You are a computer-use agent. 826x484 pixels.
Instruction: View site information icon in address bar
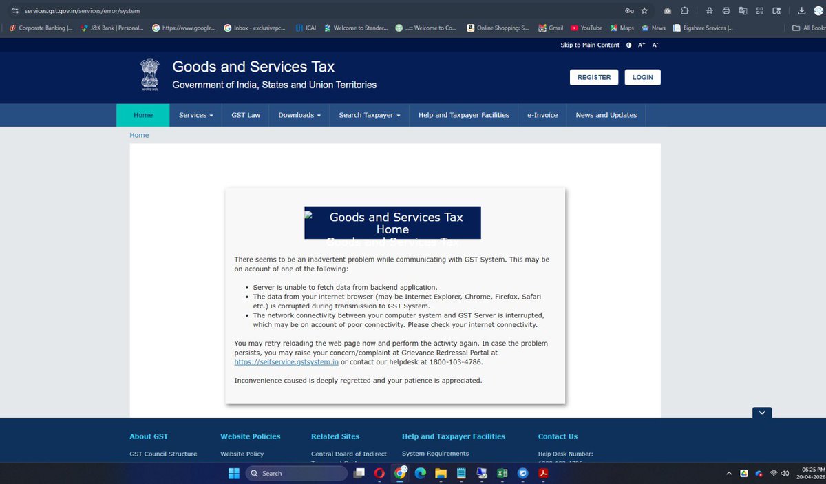tap(15, 11)
